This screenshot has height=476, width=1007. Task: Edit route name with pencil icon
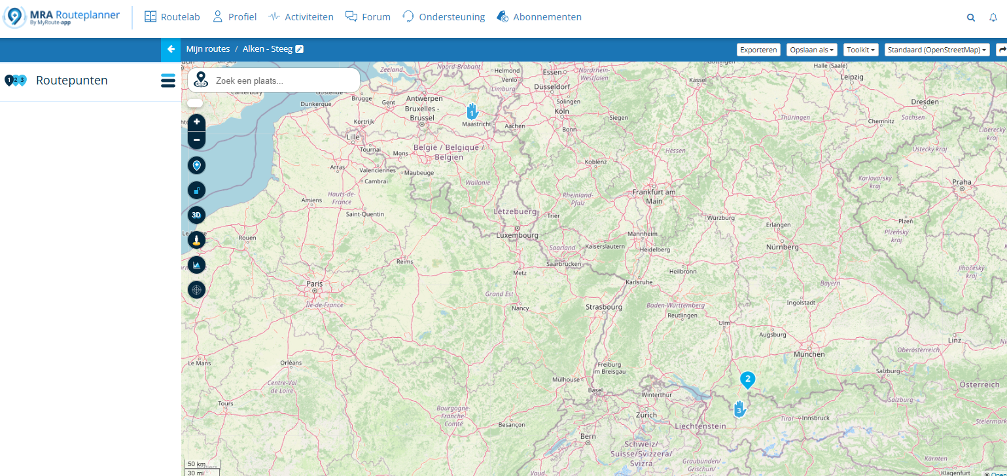[x=300, y=49]
